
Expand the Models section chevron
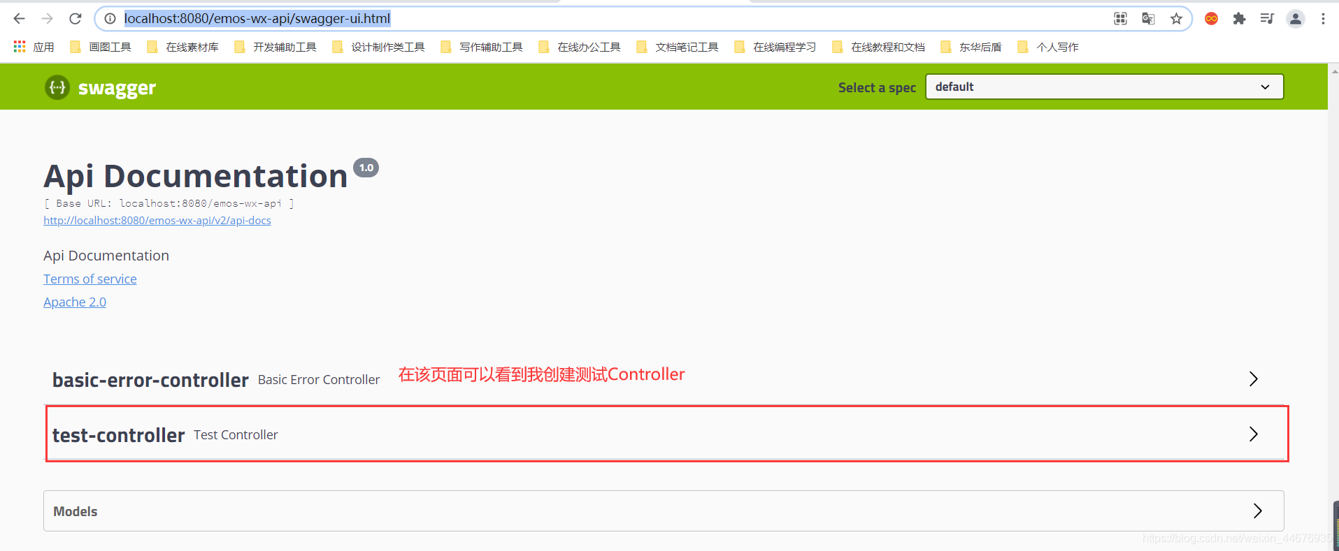[1257, 511]
